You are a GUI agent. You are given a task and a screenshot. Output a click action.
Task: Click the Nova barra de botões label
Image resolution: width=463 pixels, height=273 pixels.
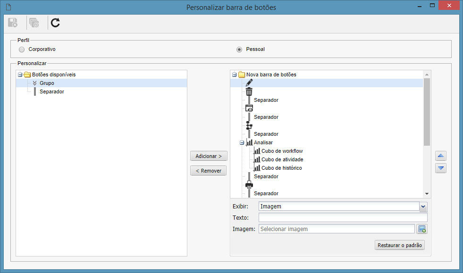coord(271,74)
